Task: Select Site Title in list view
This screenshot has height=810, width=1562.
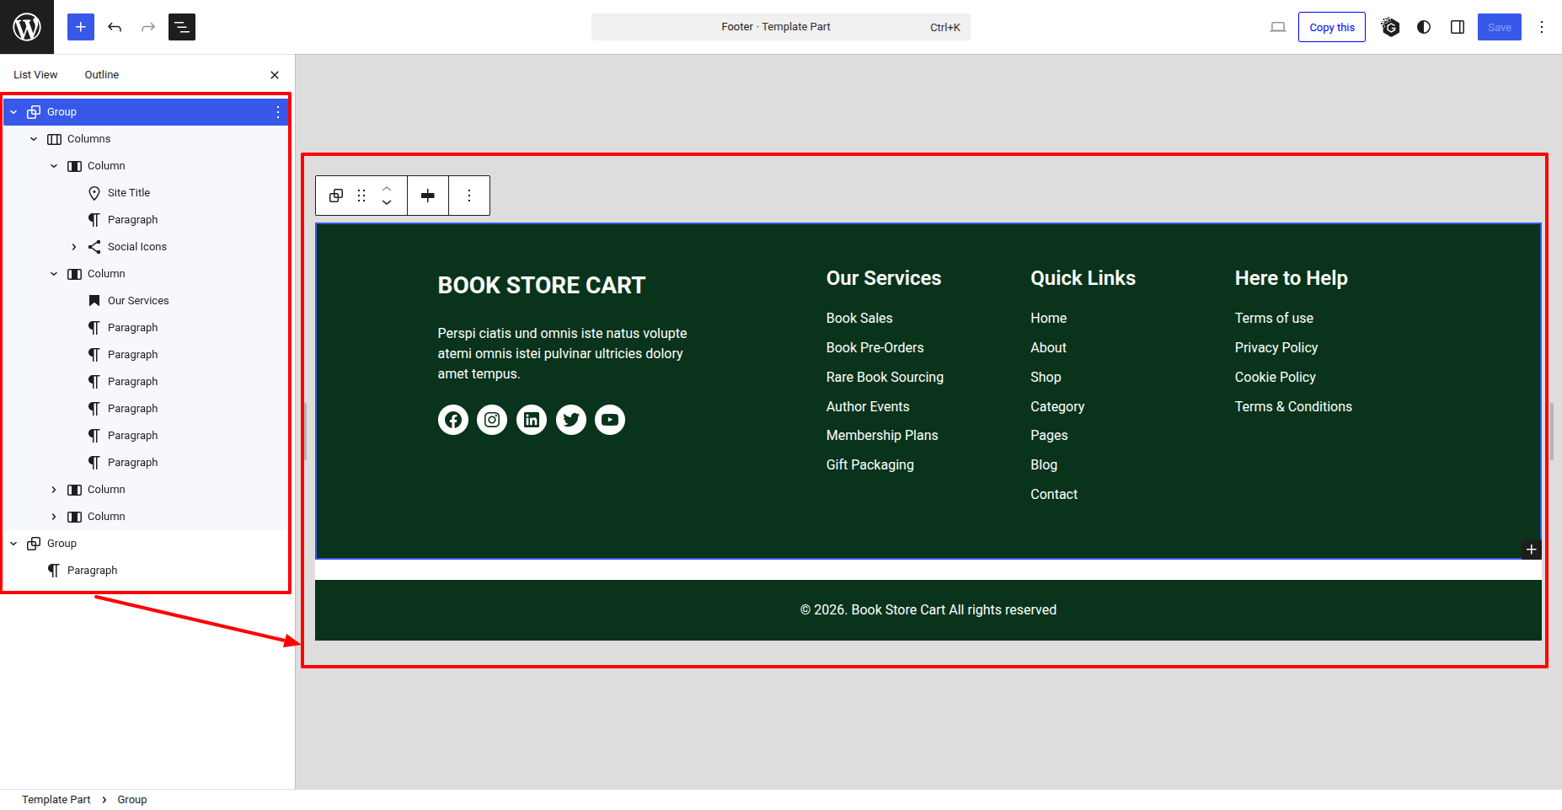Action: point(129,193)
